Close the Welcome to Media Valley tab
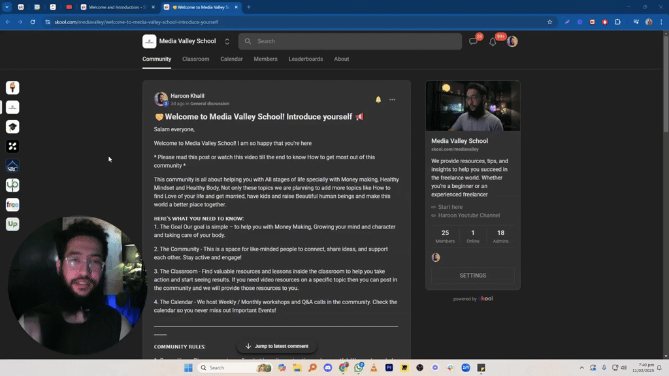Viewport: 669px width, 376px height. [236, 7]
